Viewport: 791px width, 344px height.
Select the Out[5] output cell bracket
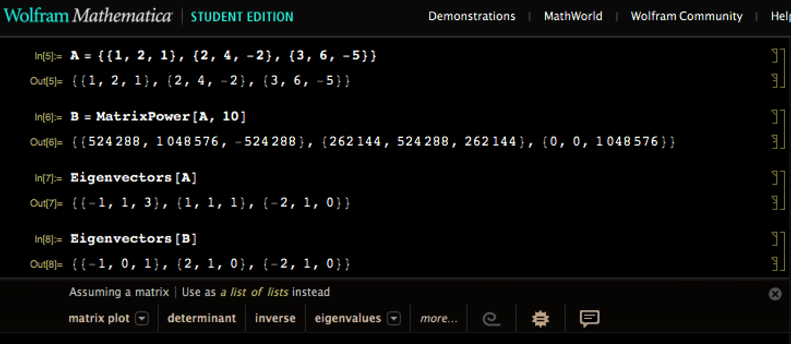[x=774, y=81]
